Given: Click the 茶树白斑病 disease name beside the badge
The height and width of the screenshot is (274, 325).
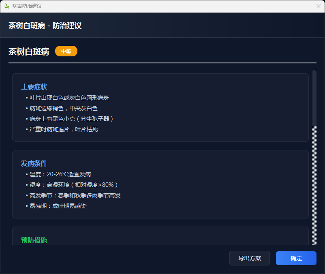Looking at the screenshot, I should [x=29, y=51].
